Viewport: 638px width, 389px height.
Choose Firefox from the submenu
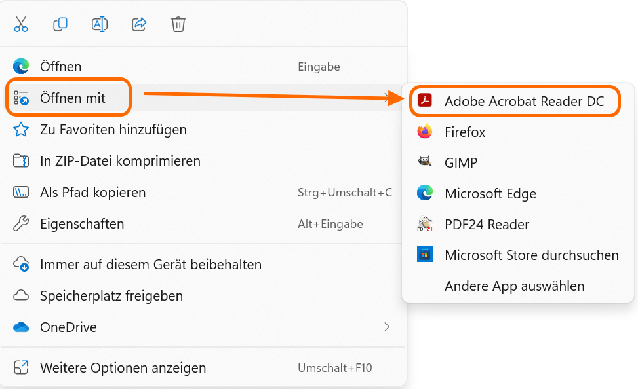tap(465, 132)
